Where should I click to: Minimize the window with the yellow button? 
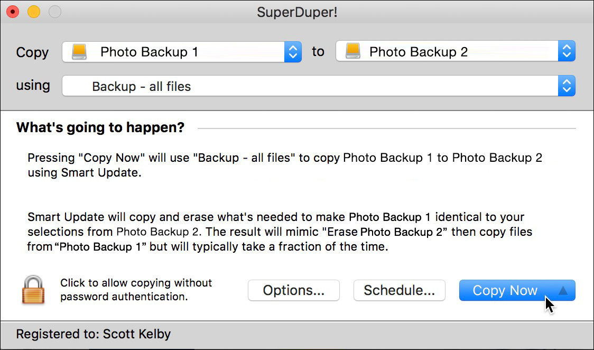pyautogui.click(x=33, y=11)
